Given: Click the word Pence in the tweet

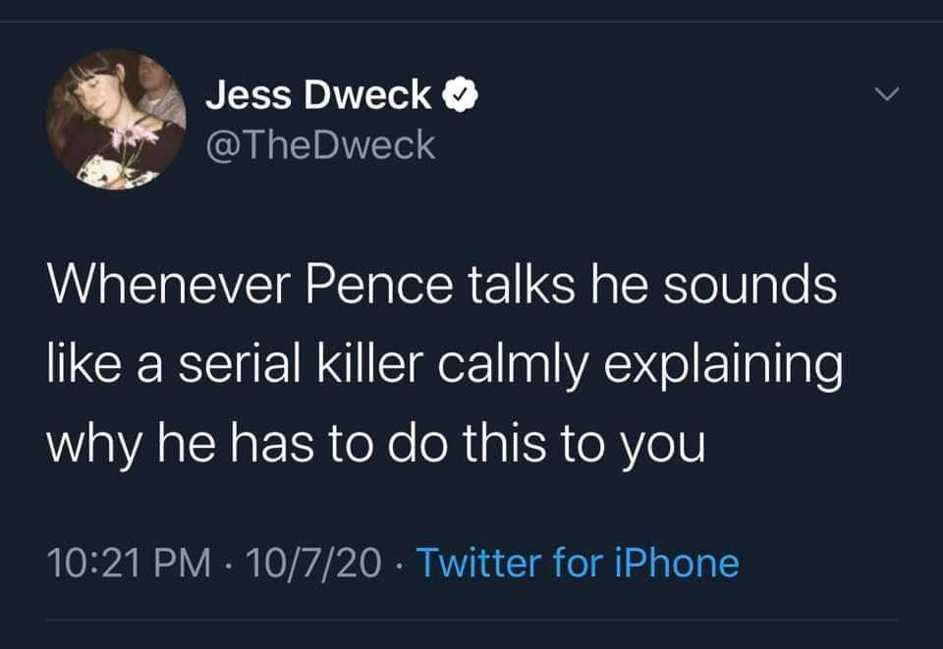Looking at the screenshot, I should coord(370,286).
